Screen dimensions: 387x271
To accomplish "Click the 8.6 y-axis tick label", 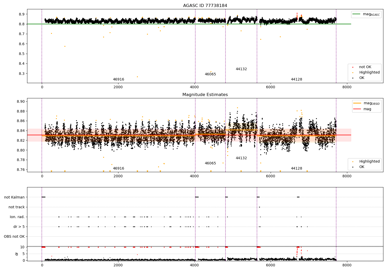I will (22, 44).
